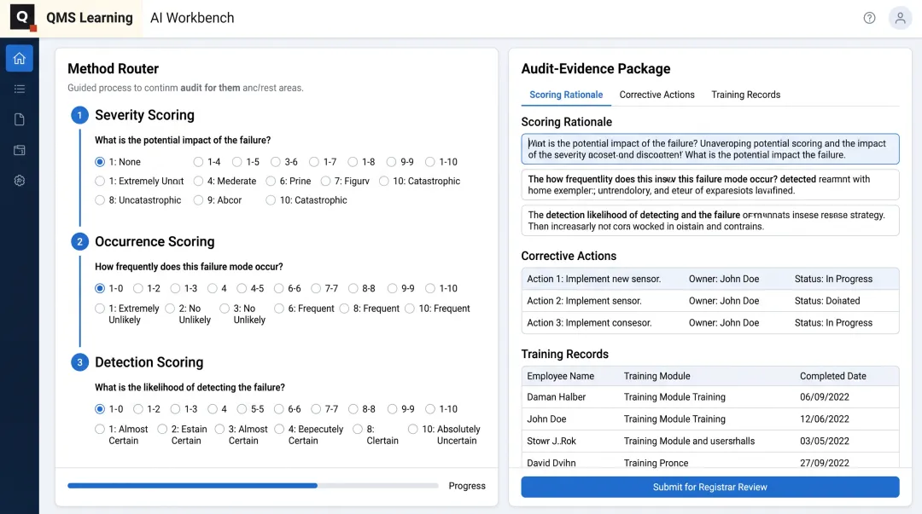Click the Employee Name column header
Viewport: 922px width, 514px height.
point(560,376)
